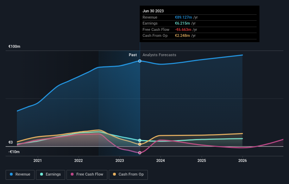Click the teal Earnings data point marker
289x184 pixels.
pyautogui.click(x=140, y=140)
